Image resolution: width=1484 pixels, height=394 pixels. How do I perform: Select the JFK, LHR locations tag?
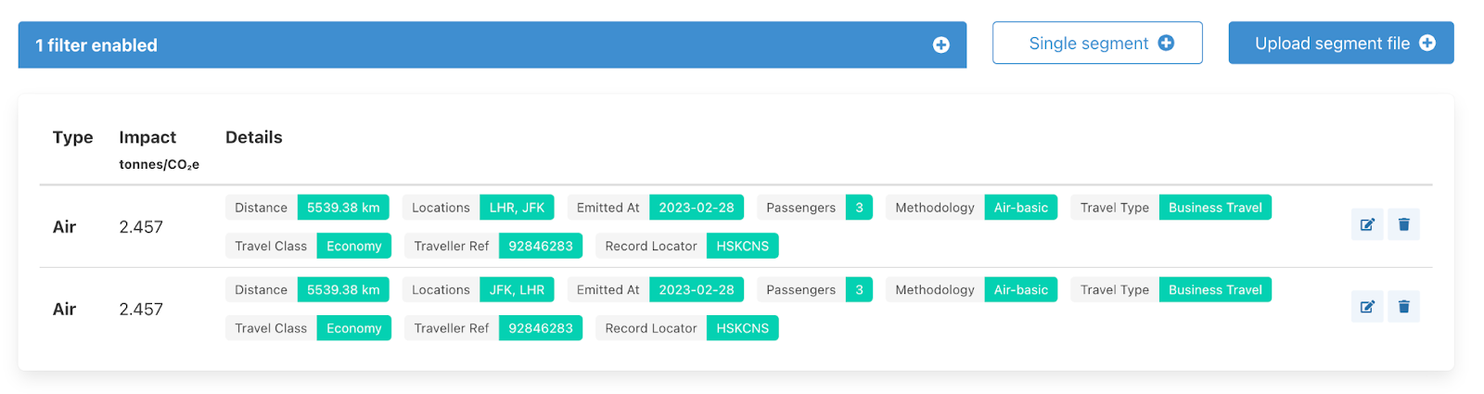517,290
